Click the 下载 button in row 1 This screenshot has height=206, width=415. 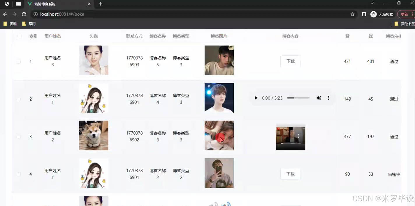pyautogui.click(x=291, y=61)
